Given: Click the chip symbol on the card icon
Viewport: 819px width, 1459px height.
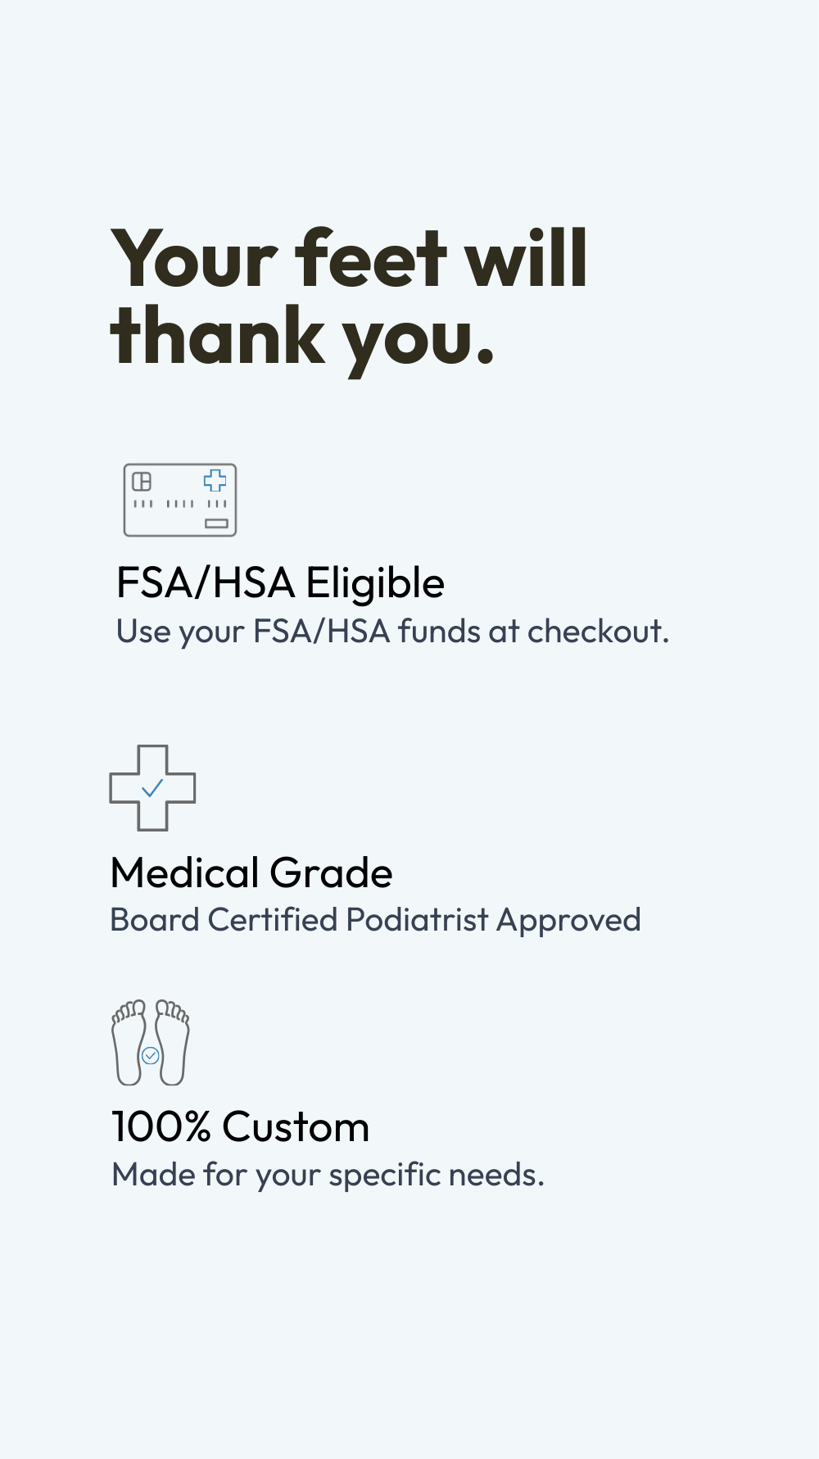Looking at the screenshot, I should 142,481.
